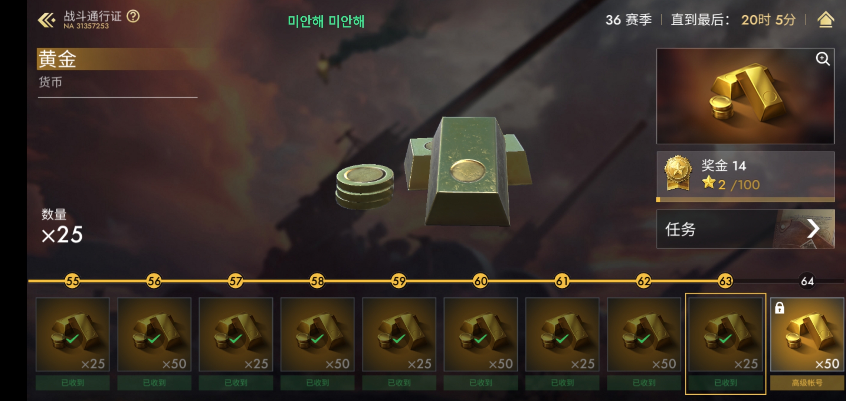Viewport: 846px width, 401px height.
Task: Select the claimed level 58 reward tile
Action: coord(318,335)
